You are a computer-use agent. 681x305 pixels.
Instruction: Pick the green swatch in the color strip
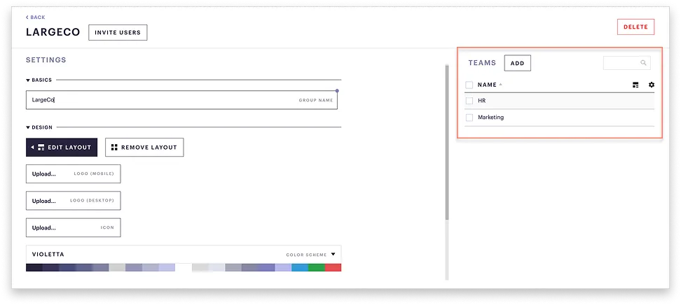(x=317, y=267)
